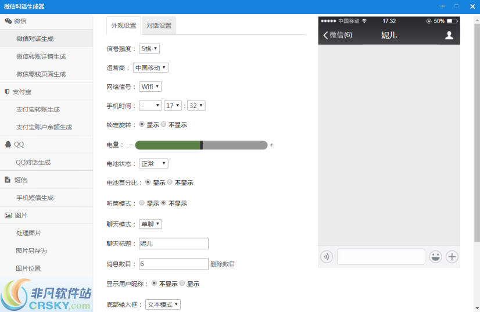Click the message text box in preview
The height and width of the screenshot is (312, 480).
click(381, 257)
